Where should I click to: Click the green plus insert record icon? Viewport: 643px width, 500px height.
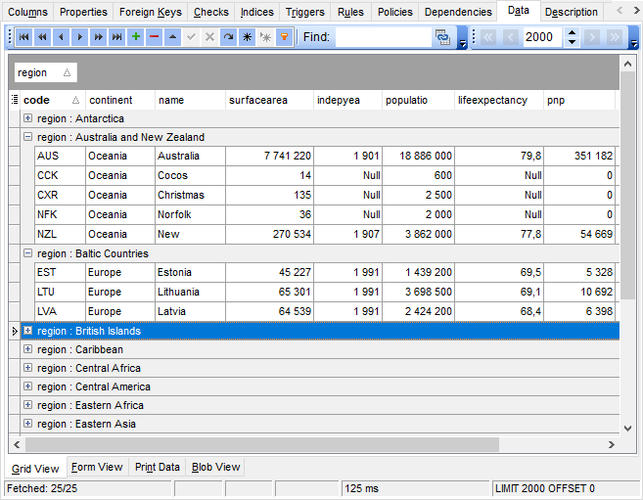[135, 37]
